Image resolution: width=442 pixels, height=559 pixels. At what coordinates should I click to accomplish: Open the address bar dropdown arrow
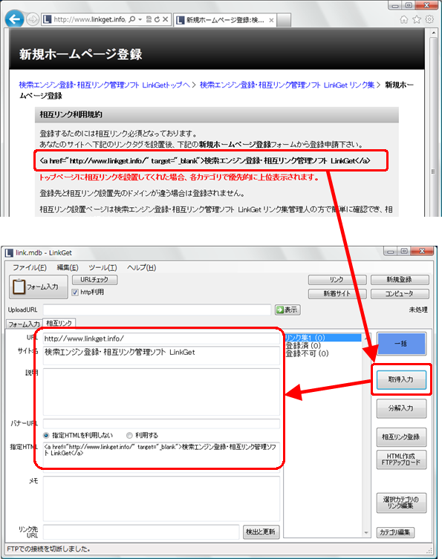pos(140,19)
